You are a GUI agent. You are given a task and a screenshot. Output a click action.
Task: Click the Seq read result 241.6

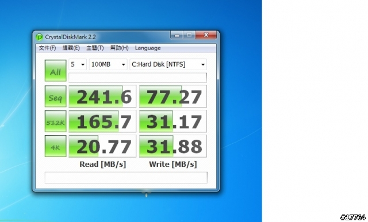(x=102, y=96)
